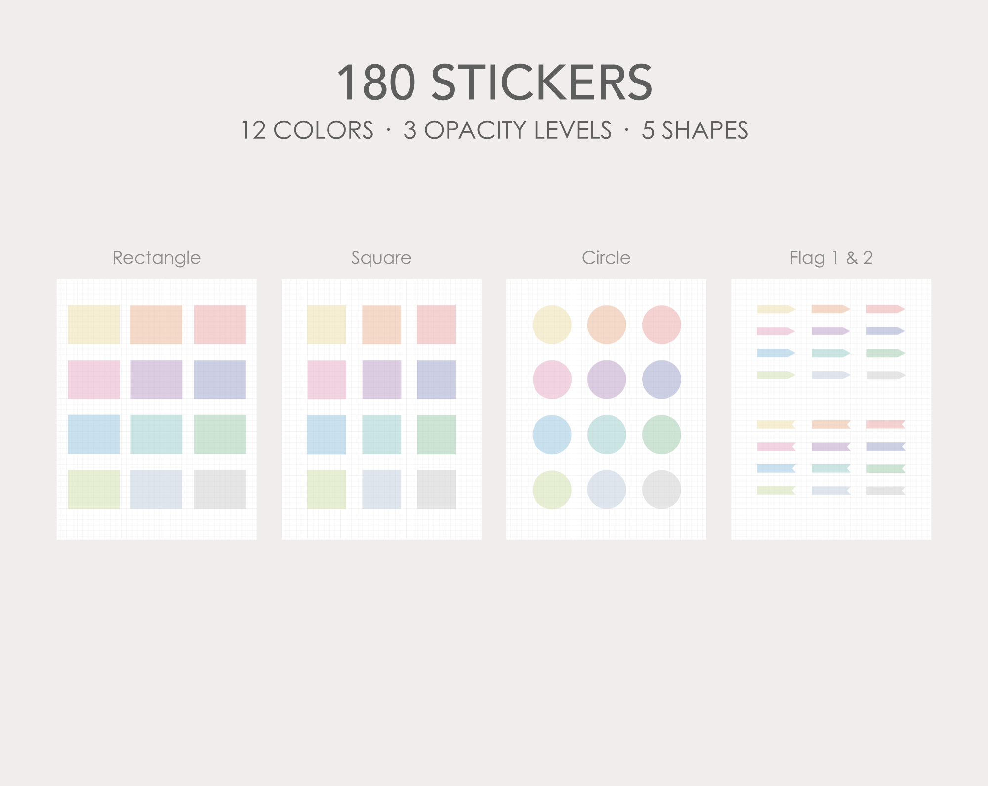Image resolution: width=988 pixels, height=786 pixels.
Task: Click the purple arrow flag sticker
Action: 831,331
